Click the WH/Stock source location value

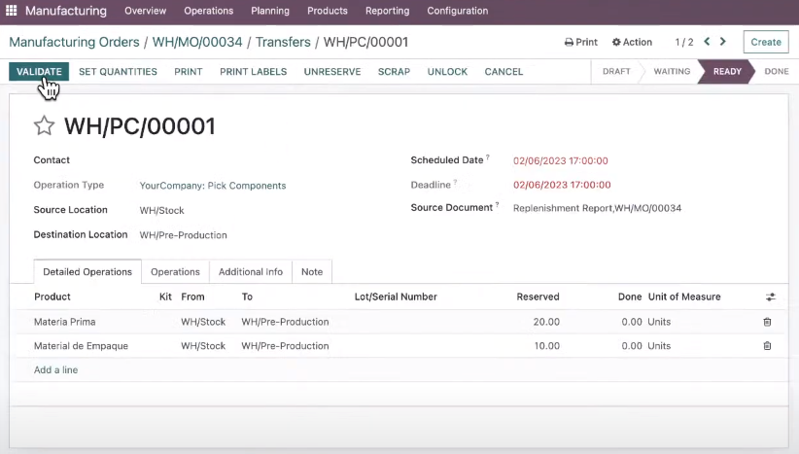(161, 210)
